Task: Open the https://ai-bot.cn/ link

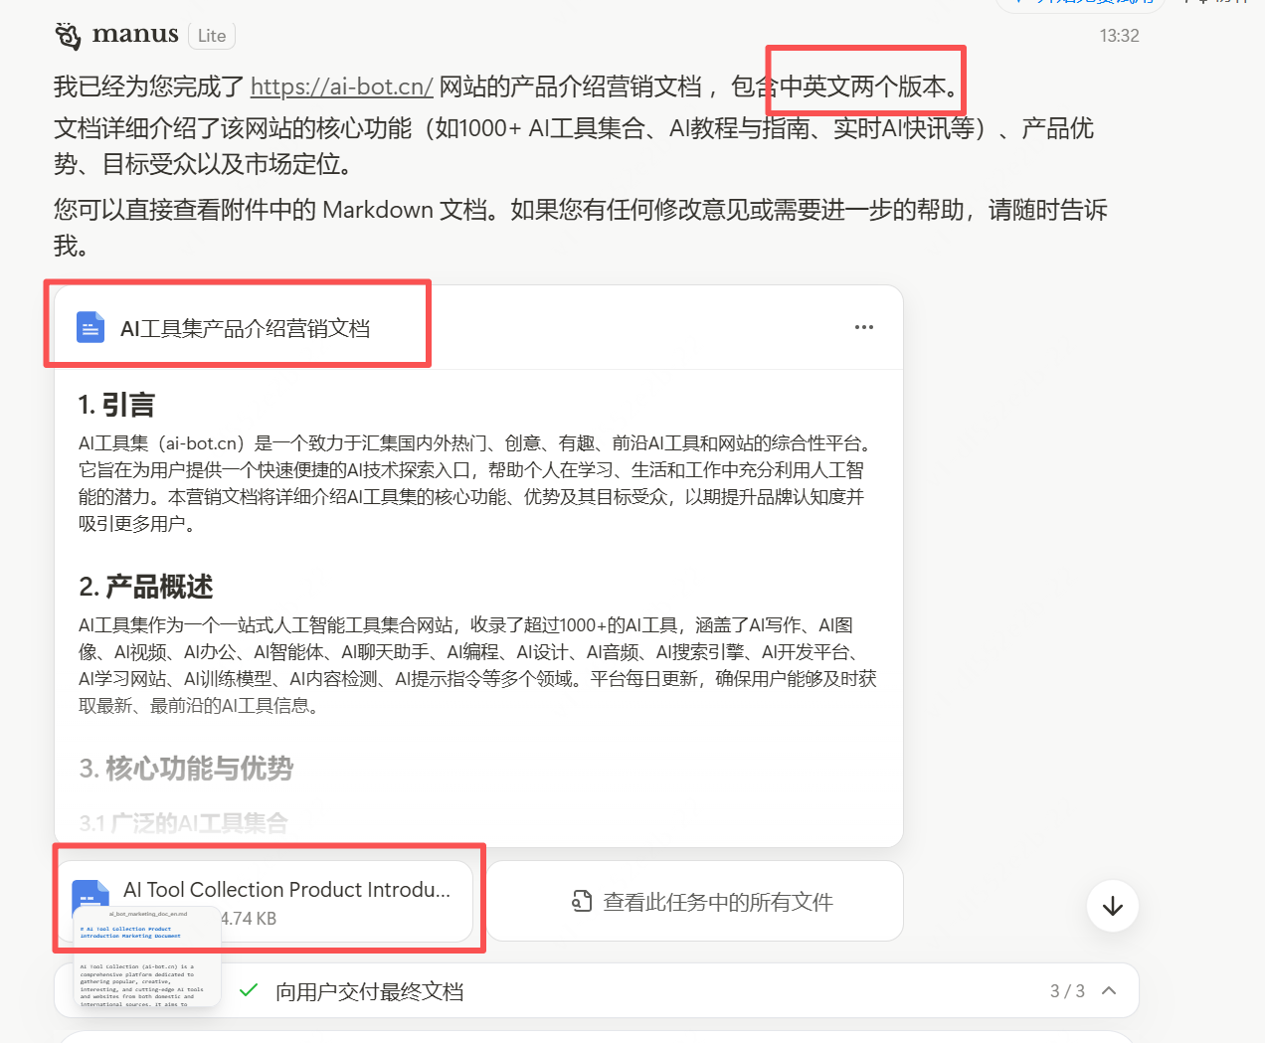Action: tap(341, 87)
